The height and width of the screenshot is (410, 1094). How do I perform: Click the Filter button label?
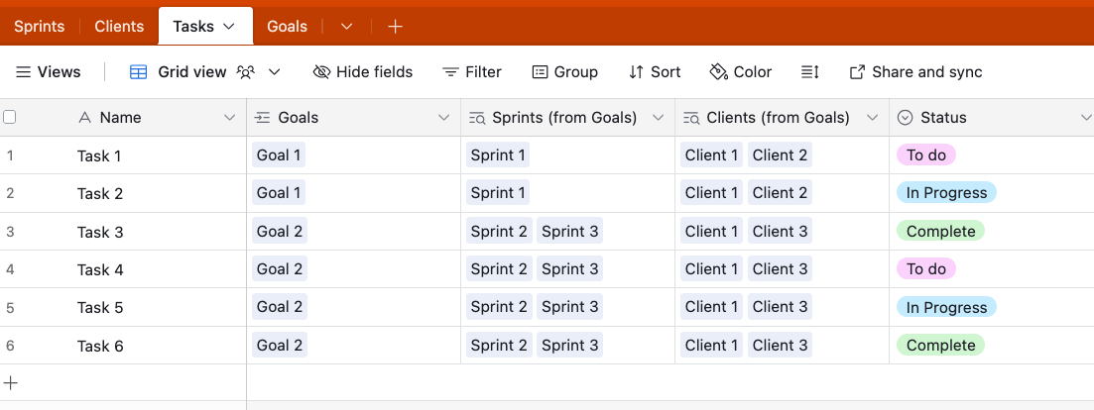(483, 71)
